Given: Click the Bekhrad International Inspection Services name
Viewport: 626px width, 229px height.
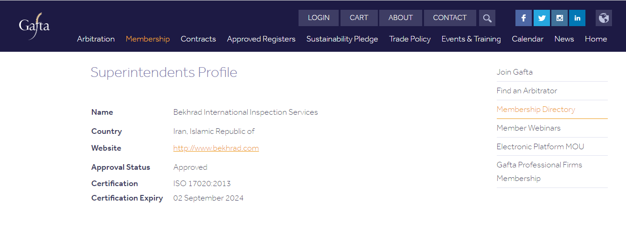Looking at the screenshot, I should click(245, 112).
